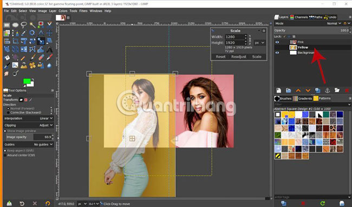Select the Heal tool

coord(32,65)
